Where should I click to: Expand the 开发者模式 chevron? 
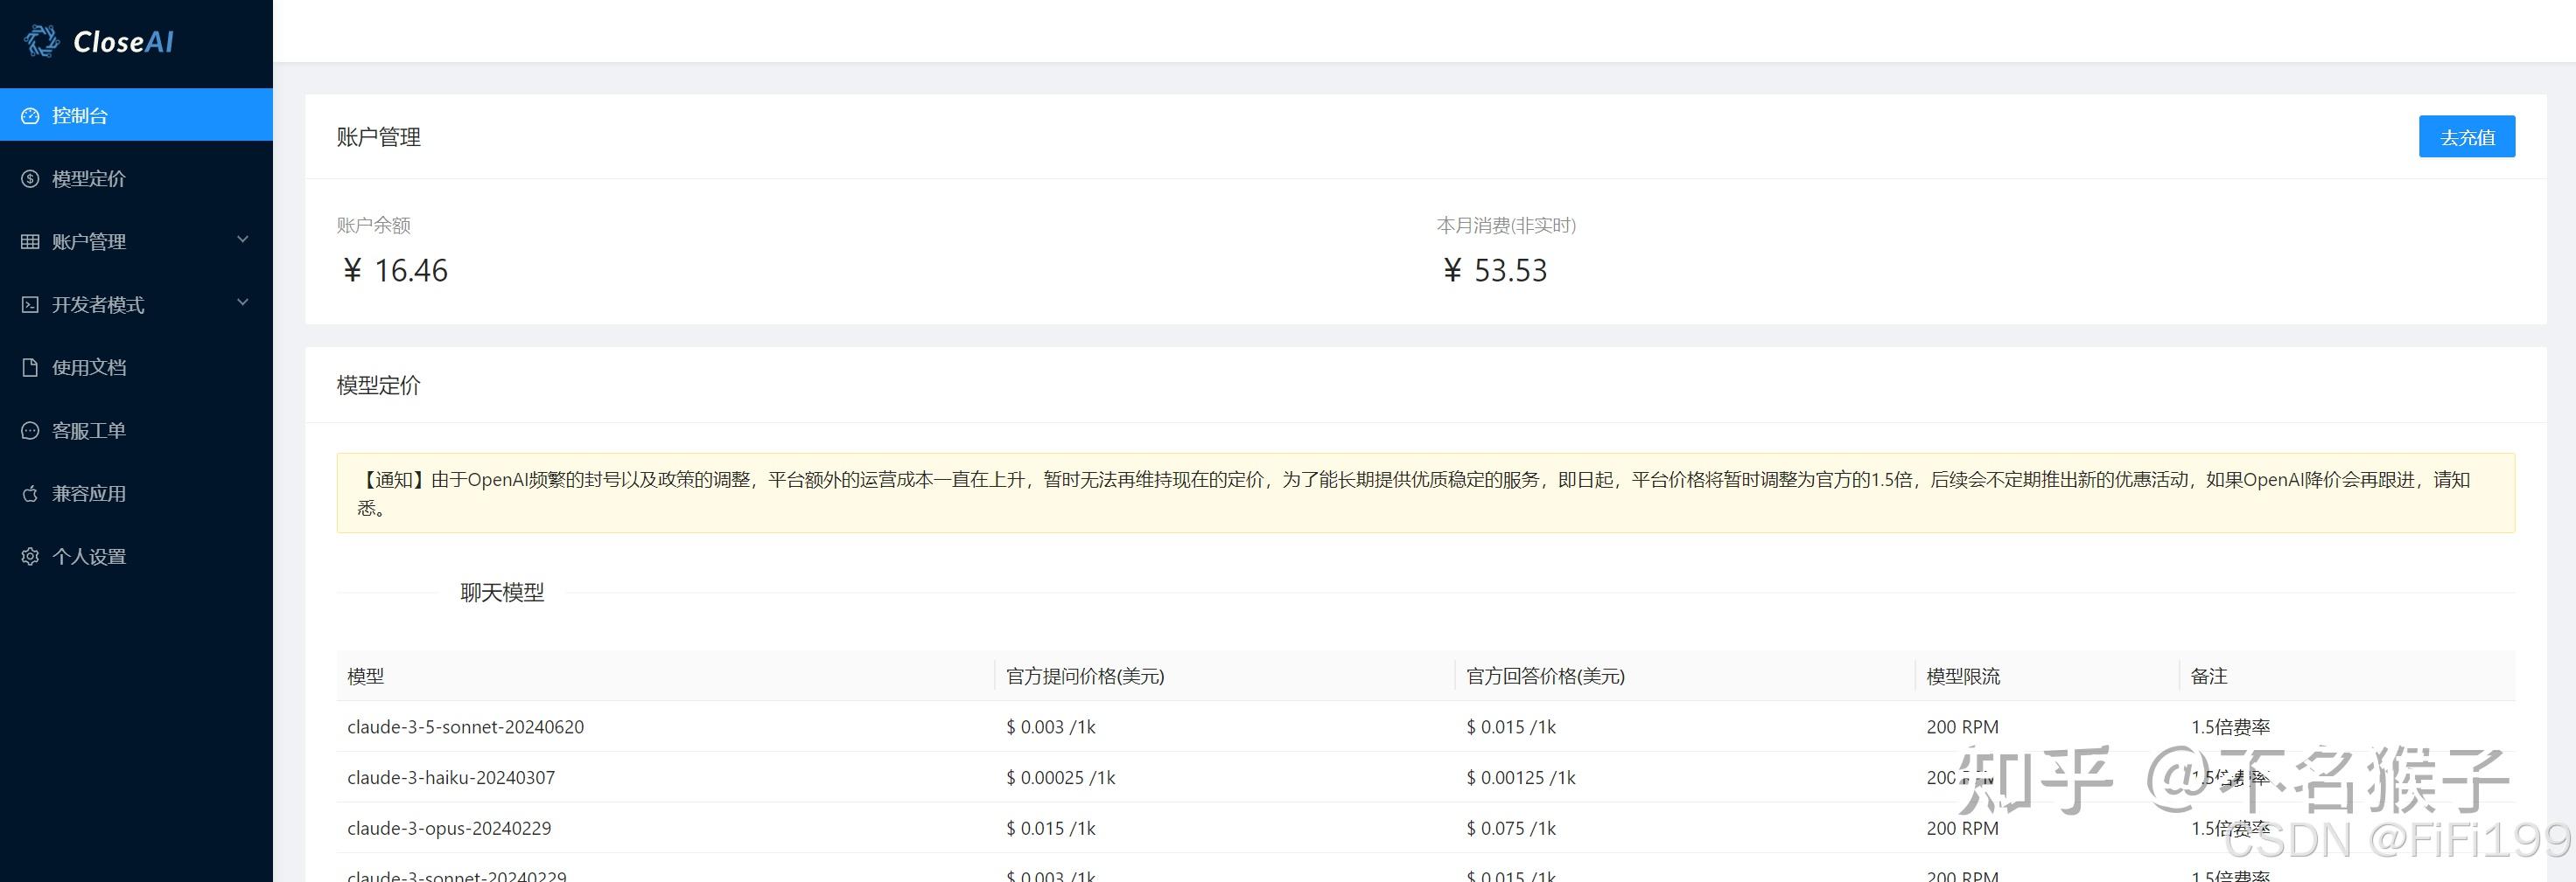(x=242, y=302)
